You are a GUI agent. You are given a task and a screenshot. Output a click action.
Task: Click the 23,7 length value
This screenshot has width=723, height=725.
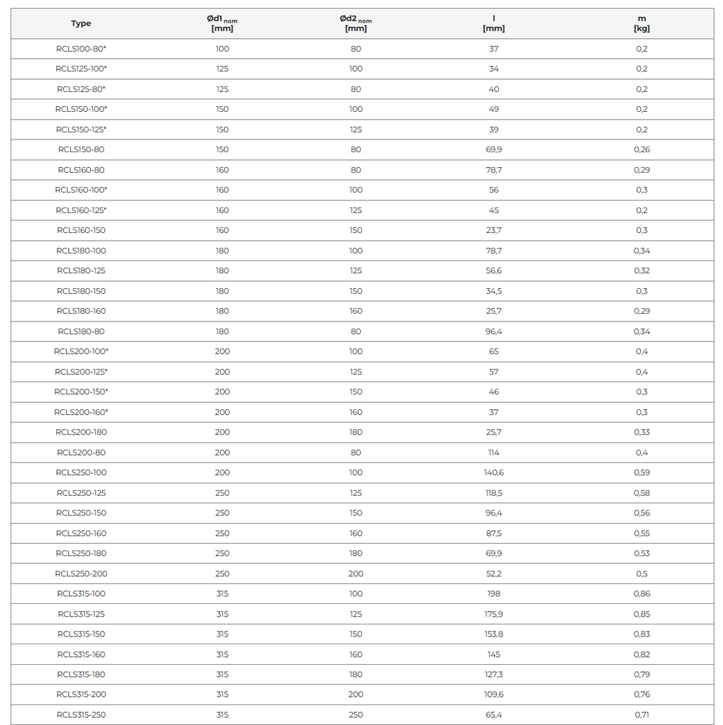pyautogui.click(x=493, y=230)
